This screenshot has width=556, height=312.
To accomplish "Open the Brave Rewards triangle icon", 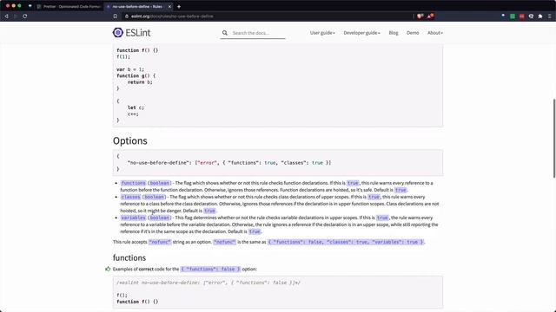I will coord(430,16).
